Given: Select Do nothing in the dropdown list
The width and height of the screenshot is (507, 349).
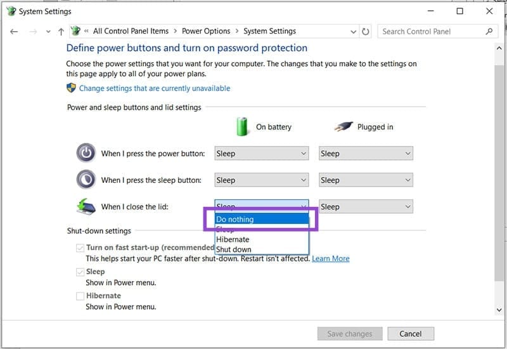Looking at the screenshot, I should (262, 219).
